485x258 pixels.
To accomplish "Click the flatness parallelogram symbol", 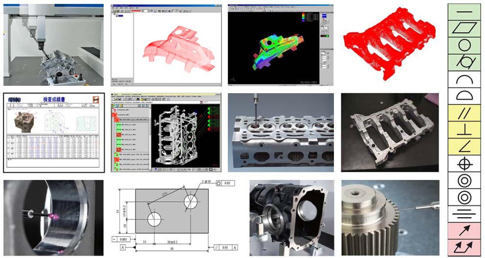I will pos(464,28).
